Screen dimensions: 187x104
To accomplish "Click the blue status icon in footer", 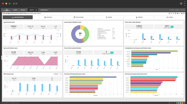I will point(179,103).
